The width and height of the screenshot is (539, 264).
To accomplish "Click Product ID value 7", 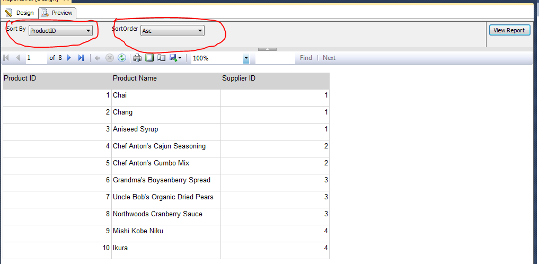I will click(x=57, y=200).
